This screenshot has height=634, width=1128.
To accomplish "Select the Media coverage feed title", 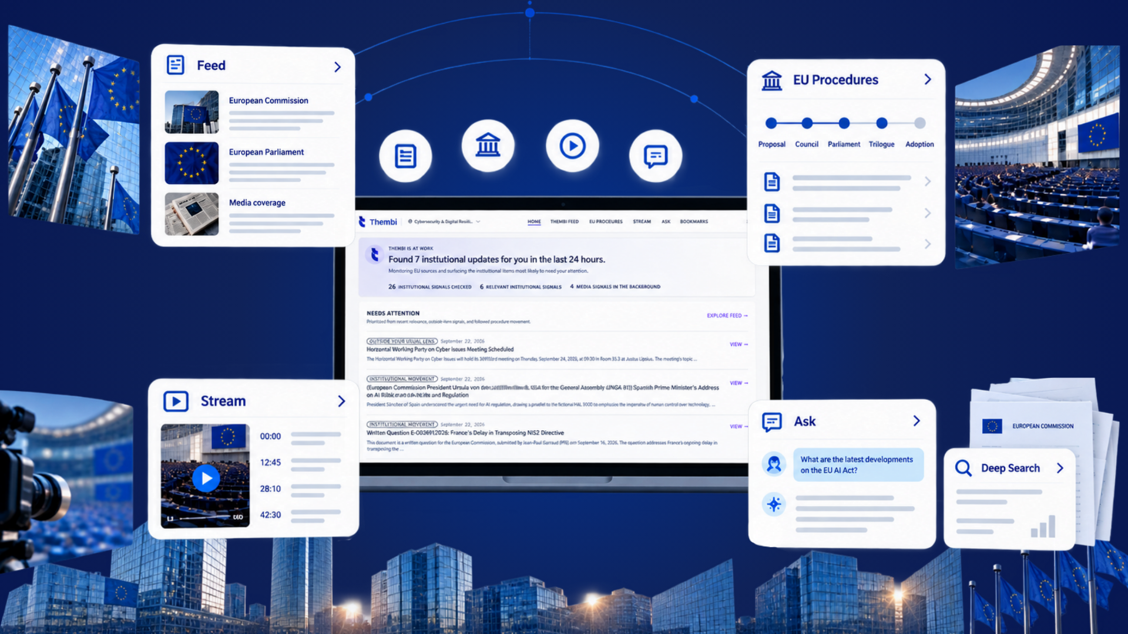I will [257, 203].
